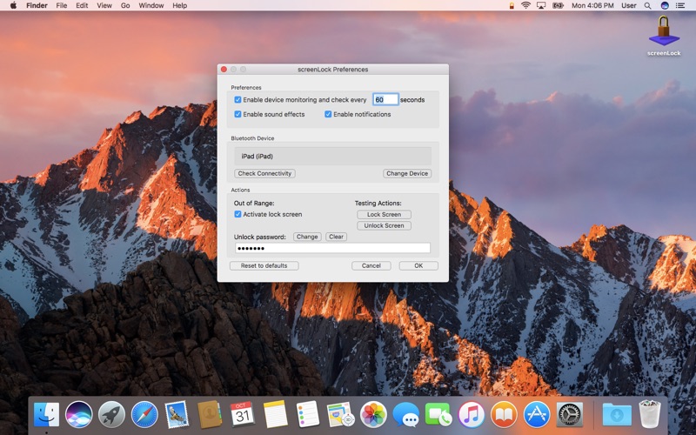
Task: Launch Siri from the menu bar
Action: tap(665, 5)
